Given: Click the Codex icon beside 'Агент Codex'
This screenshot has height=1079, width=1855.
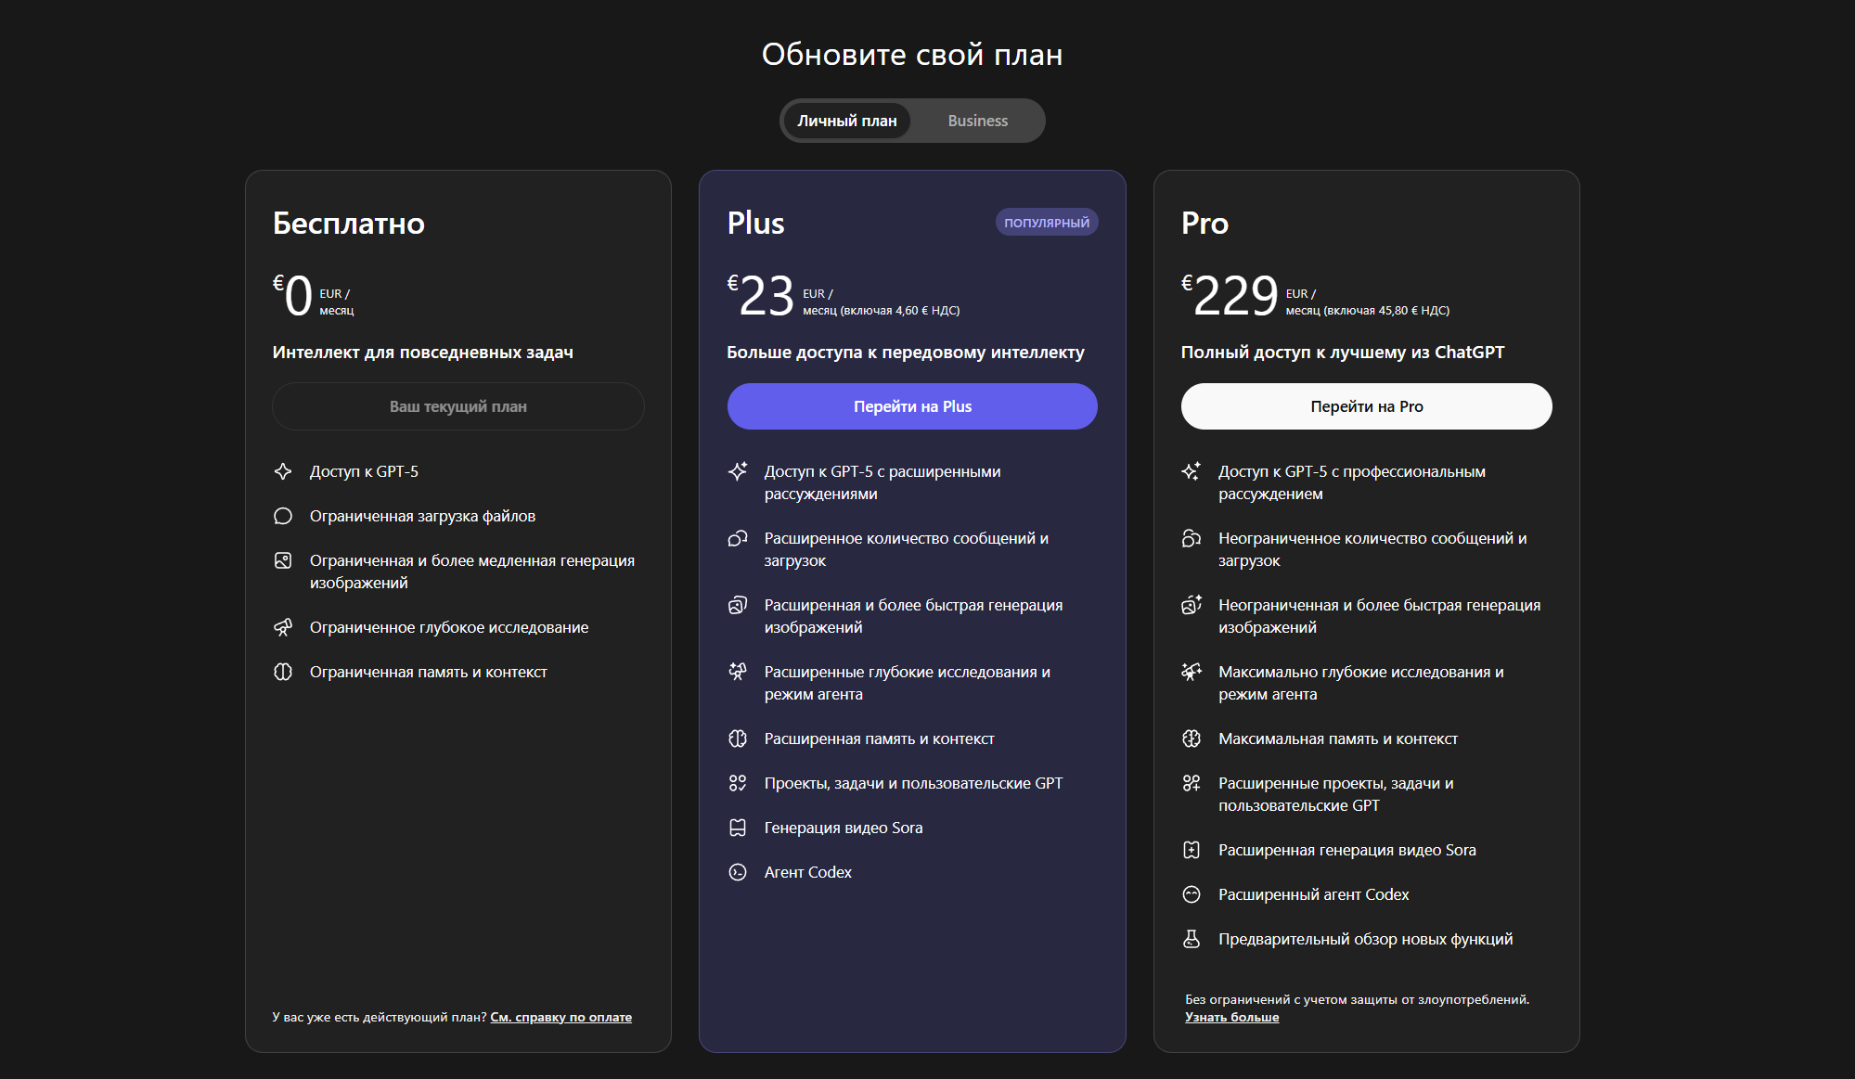Looking at the screenshot, I should [x=738, y=872].
